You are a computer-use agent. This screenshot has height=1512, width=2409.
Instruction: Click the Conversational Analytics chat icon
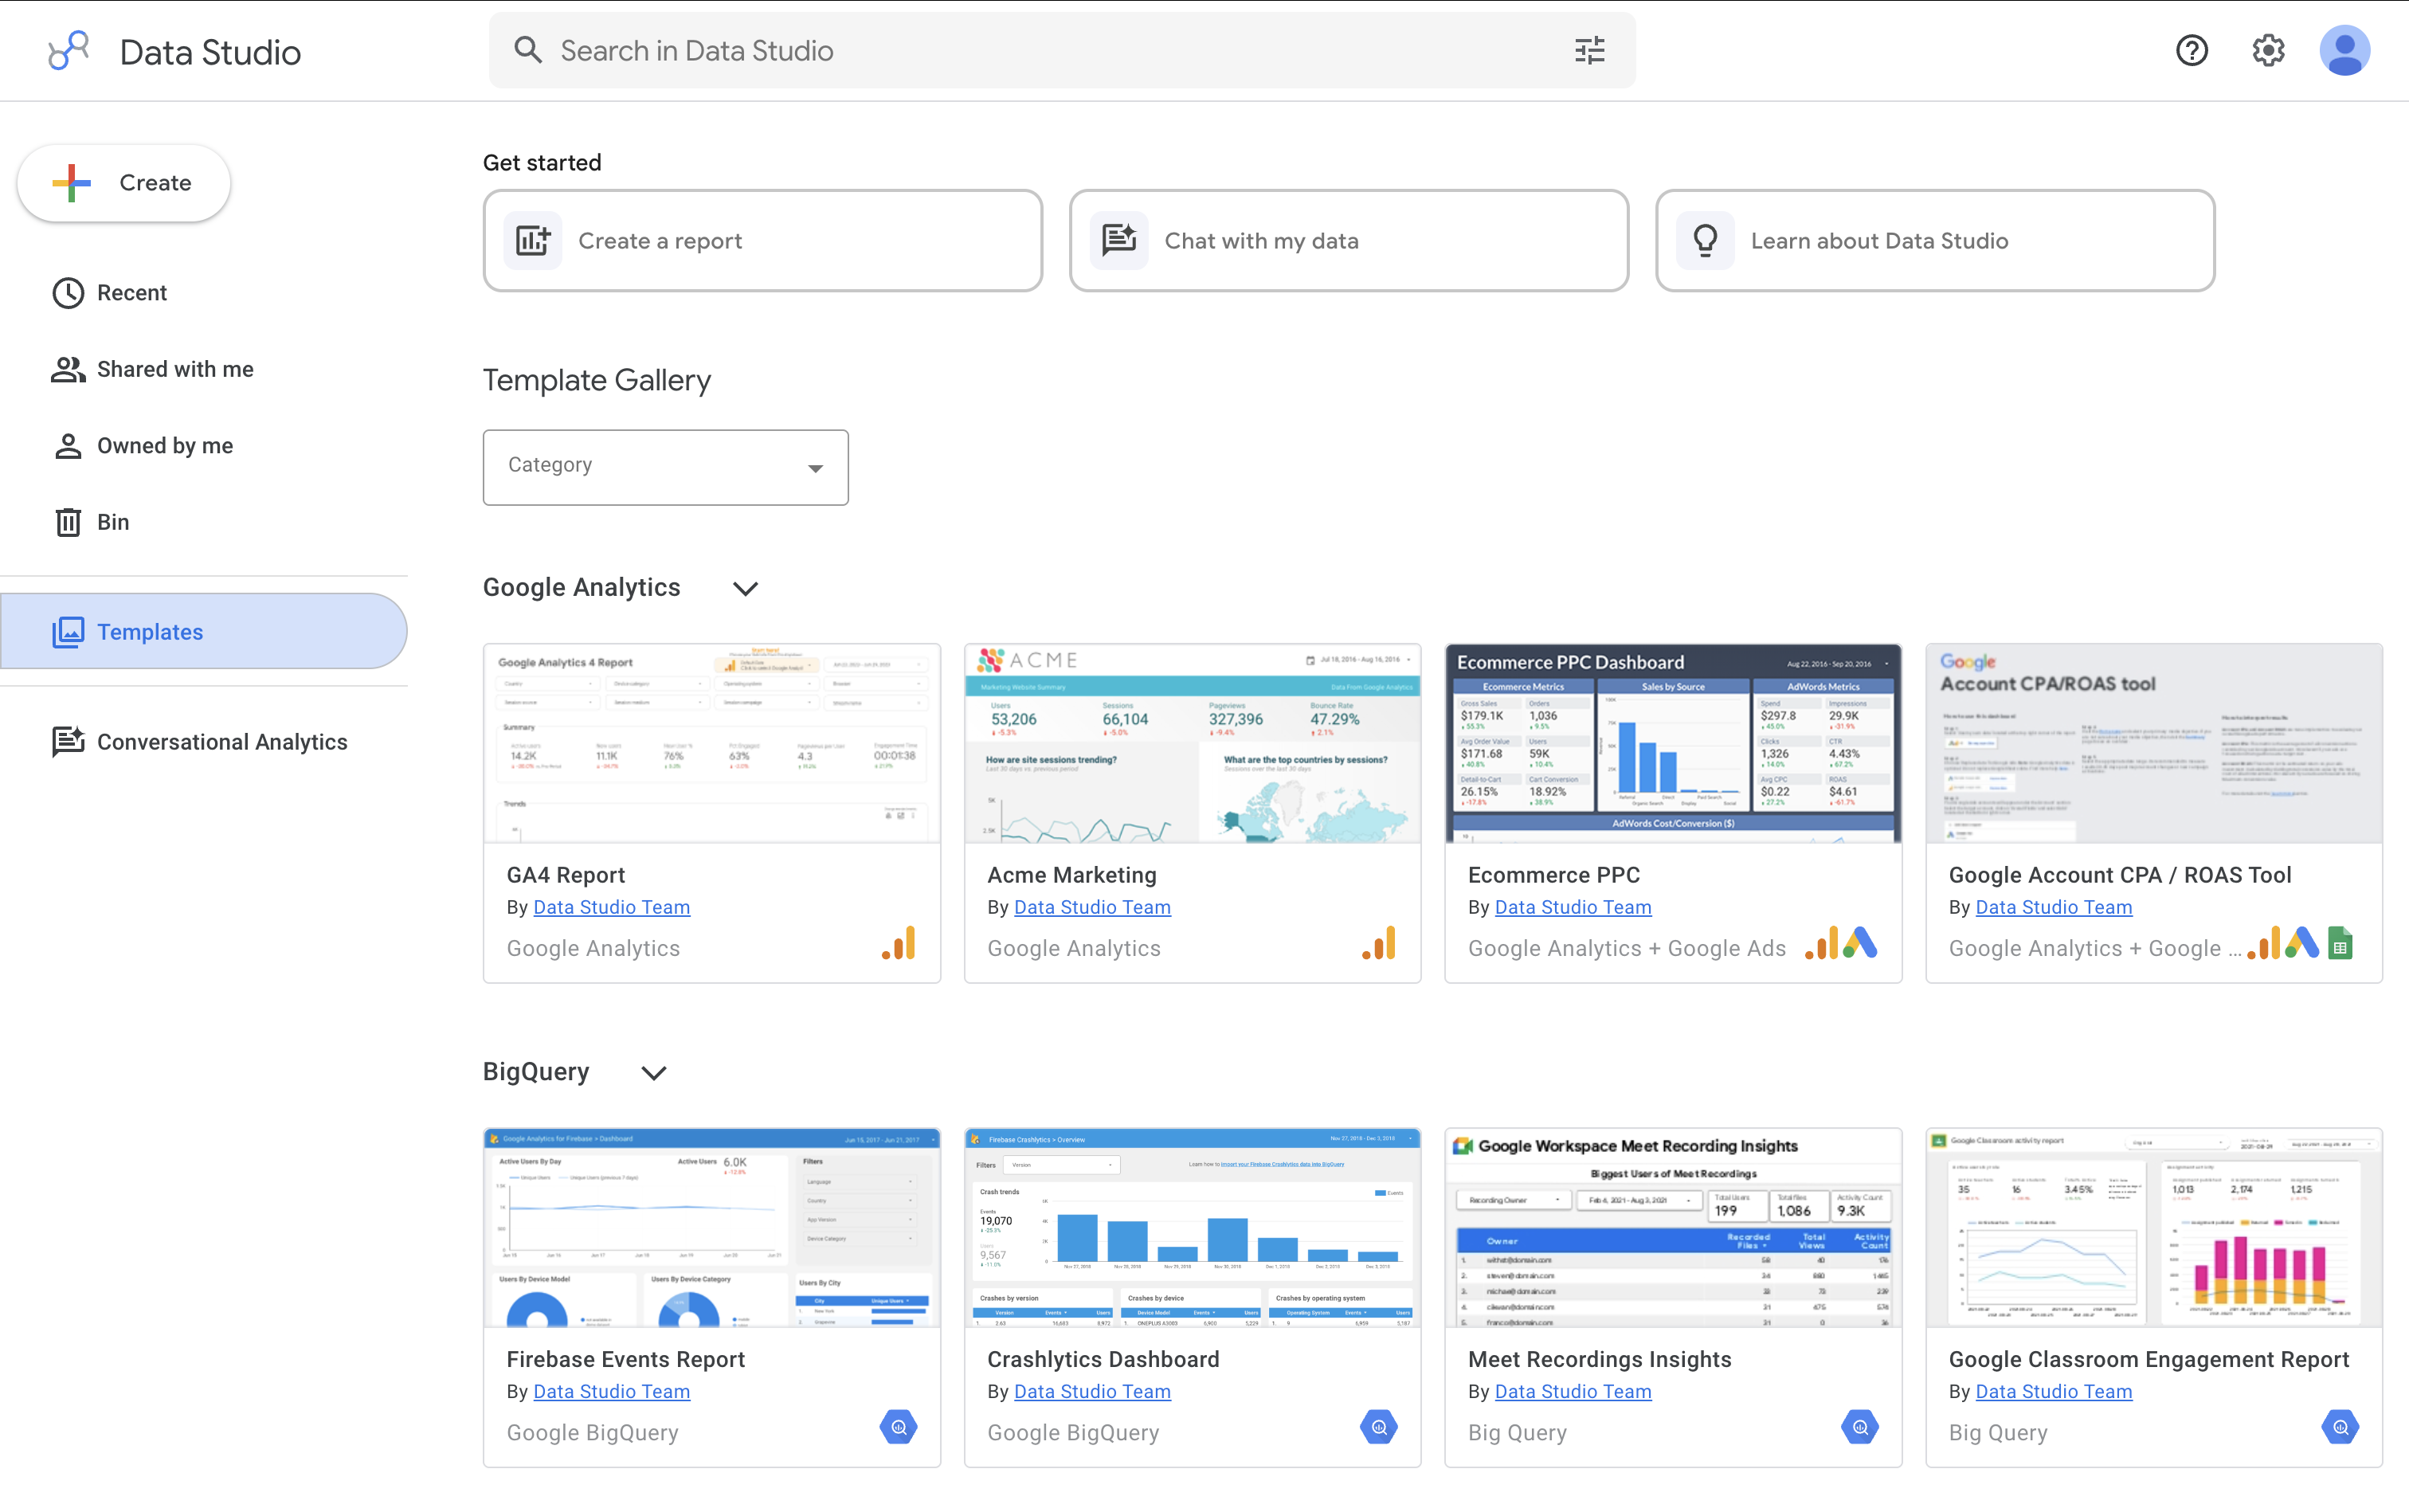click(x=68, y=742)
